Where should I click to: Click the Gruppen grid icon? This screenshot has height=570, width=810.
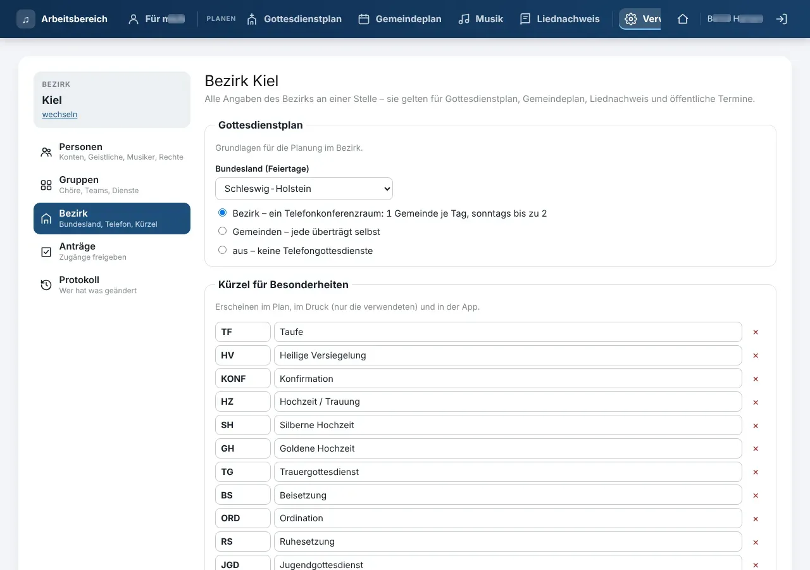tap(46, 185)
